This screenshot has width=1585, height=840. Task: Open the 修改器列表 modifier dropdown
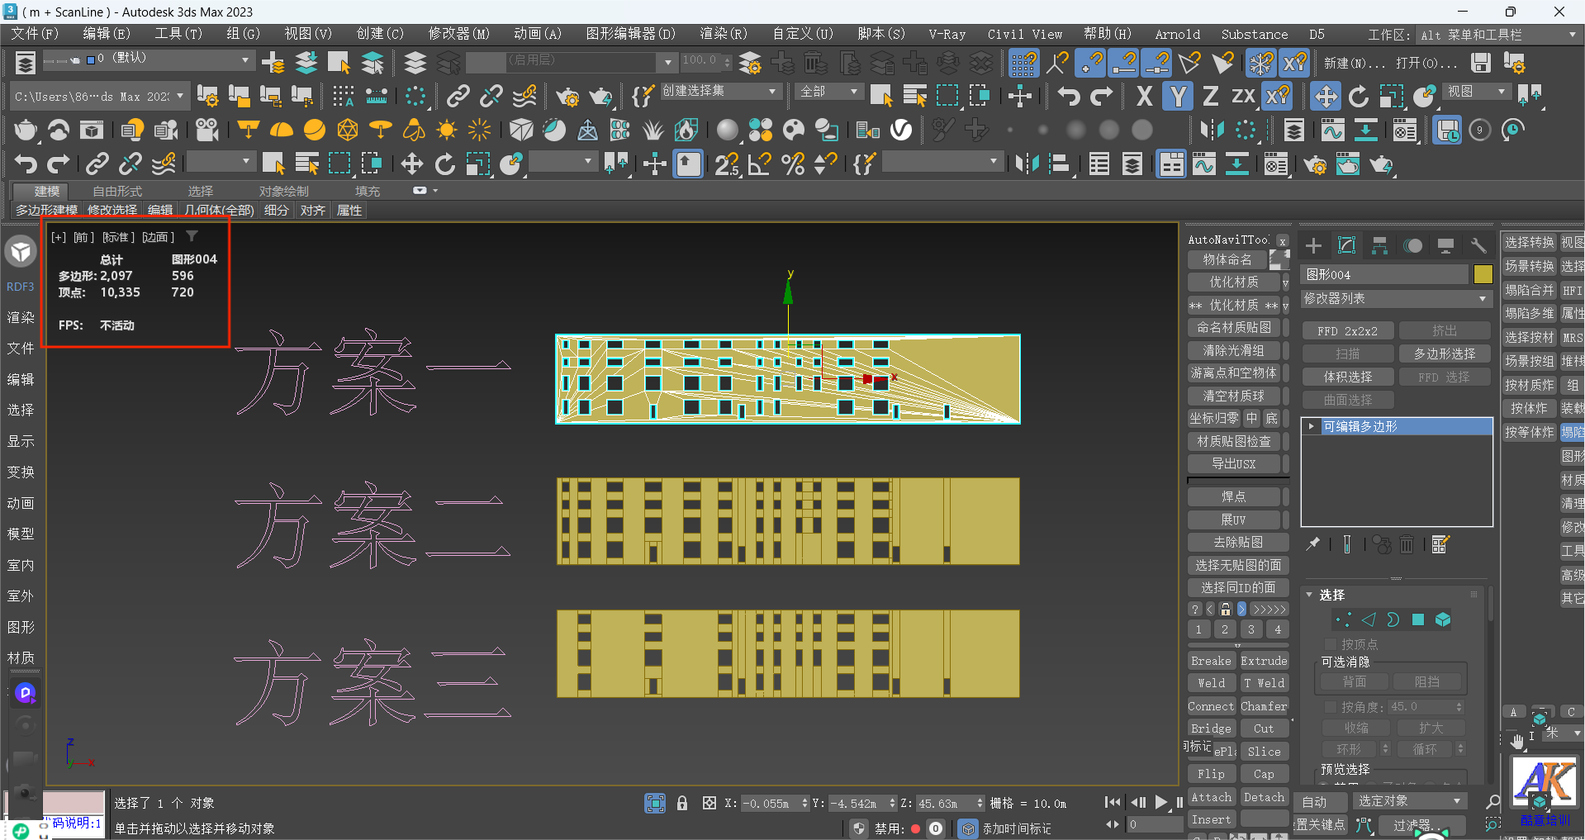tap(1396, 298)
